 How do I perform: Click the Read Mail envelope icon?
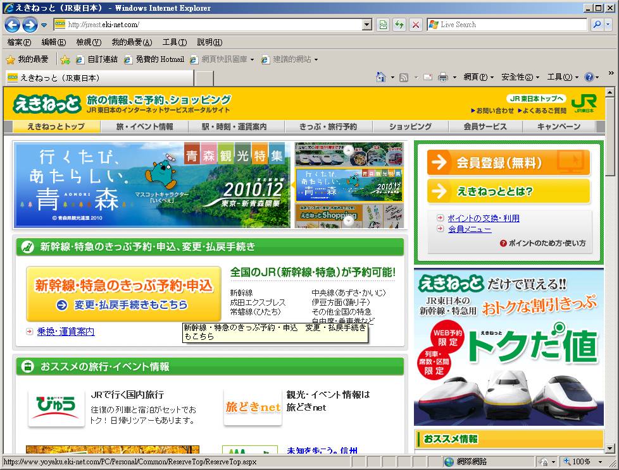[x=428, y=77]
